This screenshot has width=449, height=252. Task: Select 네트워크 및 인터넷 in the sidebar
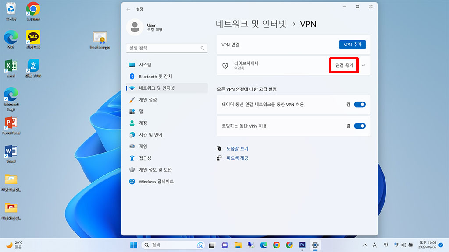pos(167,88)
